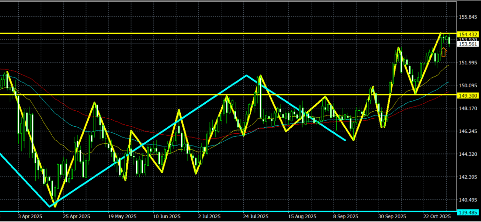The width and height of the screenshot is (481, 222).
Task: Select the yellow horizontal line at 149.300
Action: pos(141,95)
